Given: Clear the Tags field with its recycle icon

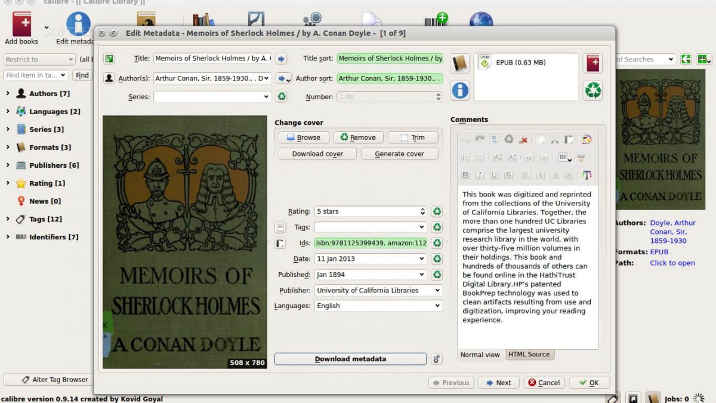Looking at the screenshot, I should (x=437, y=227).
